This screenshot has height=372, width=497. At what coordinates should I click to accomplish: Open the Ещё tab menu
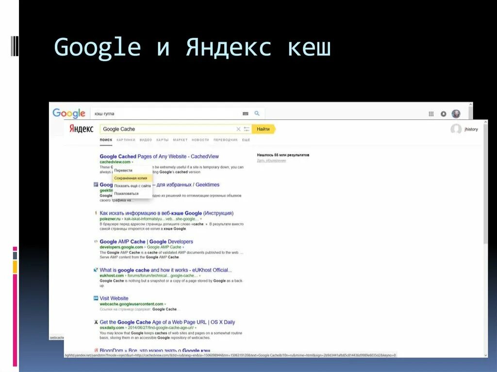coord(246,140)
